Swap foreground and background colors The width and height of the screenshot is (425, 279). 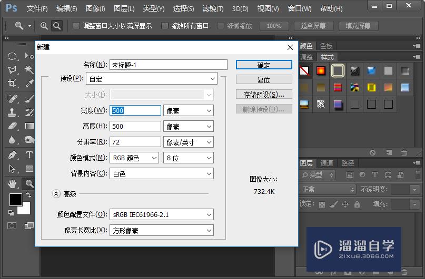tap(28, 194)
